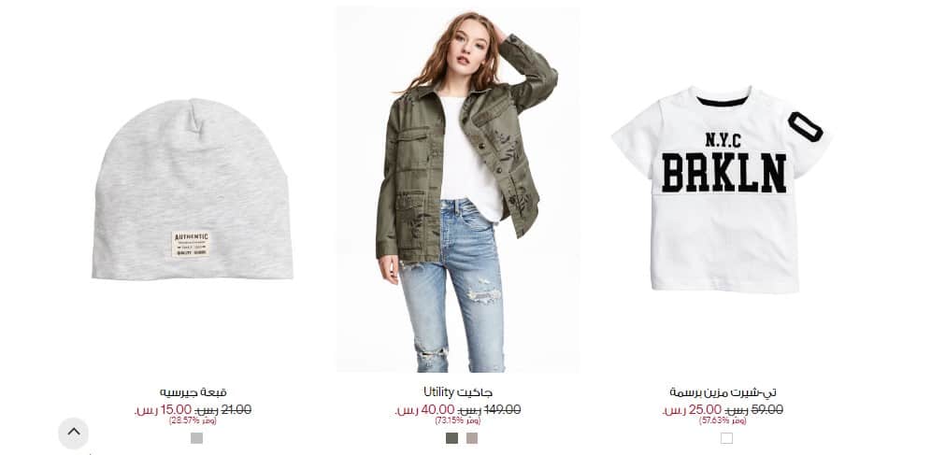This screenshot has width=931, height=455.
Task: Select the white swatch under the BRKLN t-shirt
Action: pos(726,438)
